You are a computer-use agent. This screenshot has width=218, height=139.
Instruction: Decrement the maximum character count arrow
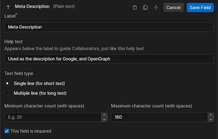(210, 119)
